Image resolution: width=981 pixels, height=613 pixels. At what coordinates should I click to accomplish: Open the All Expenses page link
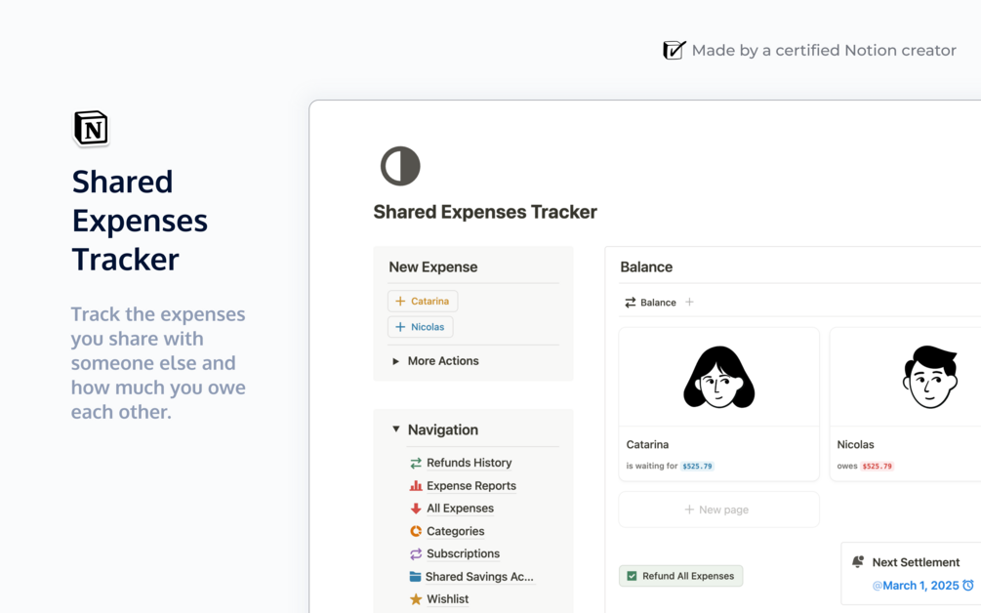point(460,509)
